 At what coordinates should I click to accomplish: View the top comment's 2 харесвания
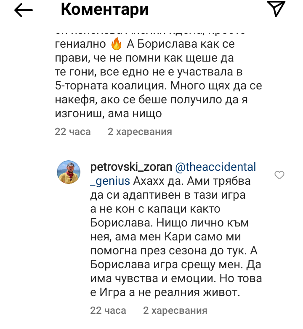[140, 132]
